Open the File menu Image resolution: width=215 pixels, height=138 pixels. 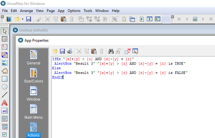tap(5, 11)
